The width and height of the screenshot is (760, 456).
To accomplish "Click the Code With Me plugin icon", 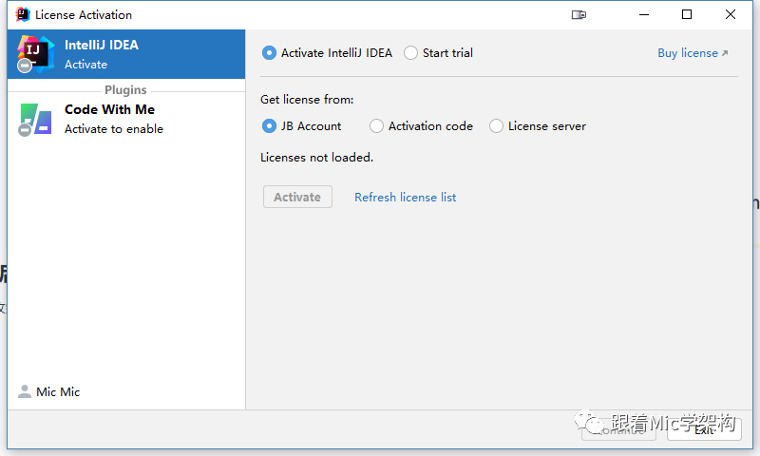I will (x=35, y=119).
